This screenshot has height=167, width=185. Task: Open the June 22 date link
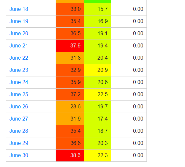pyautogui.click(x=19, y=58)
